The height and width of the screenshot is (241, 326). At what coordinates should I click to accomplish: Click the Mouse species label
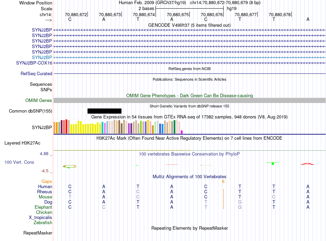[45, 197]
